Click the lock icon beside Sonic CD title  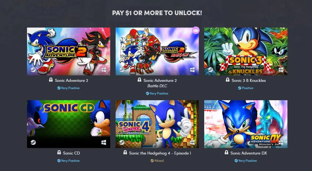59,152
